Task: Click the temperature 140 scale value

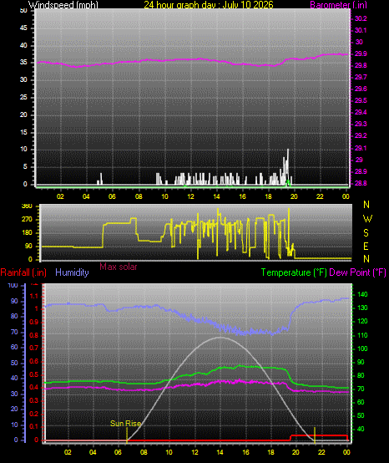Action: point(362,294)
